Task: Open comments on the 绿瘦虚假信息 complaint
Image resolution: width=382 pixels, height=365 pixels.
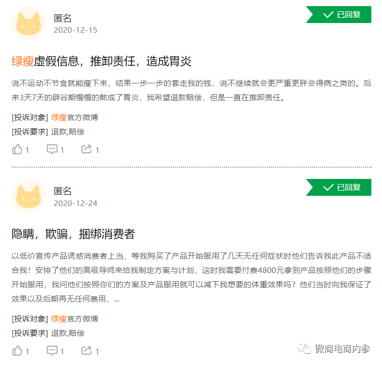Action: click(52, 149)
